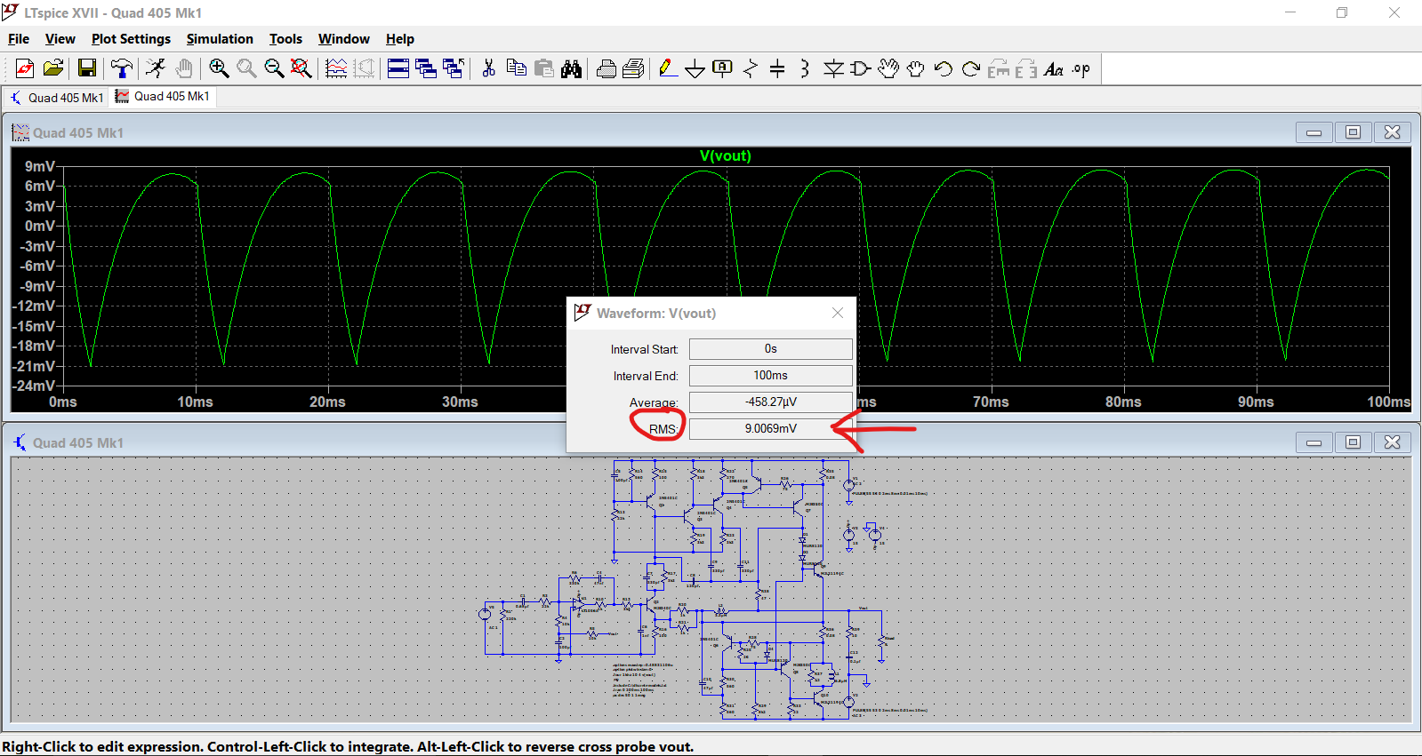Viewport: 1422px width, 756px height.
Task: Zoom out with the minus magnifier icon
Action: tap(274, 68)
